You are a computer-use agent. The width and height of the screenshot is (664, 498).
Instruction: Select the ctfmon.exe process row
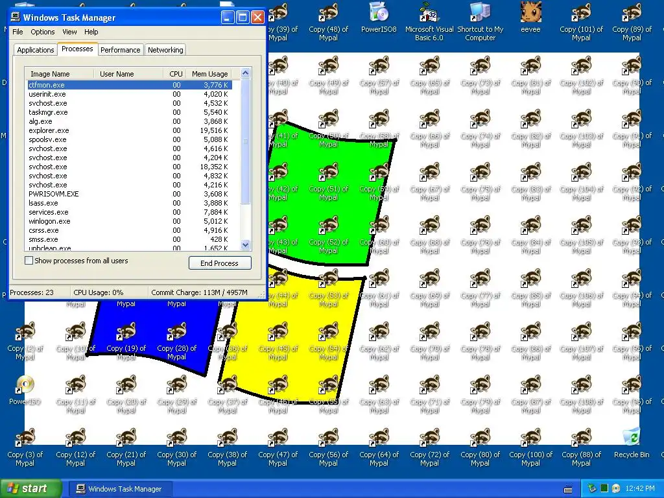click(x=130, y=85)
